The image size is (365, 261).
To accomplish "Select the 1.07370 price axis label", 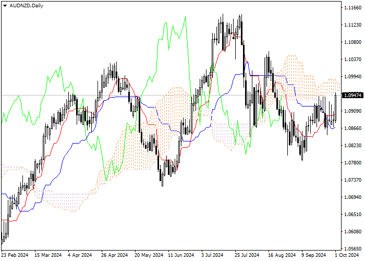I will (x=352, y=180).
